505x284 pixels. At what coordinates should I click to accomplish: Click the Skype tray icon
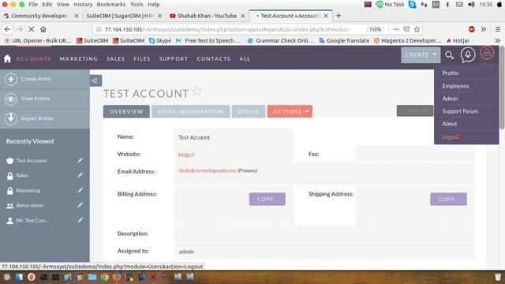point(412,5)
